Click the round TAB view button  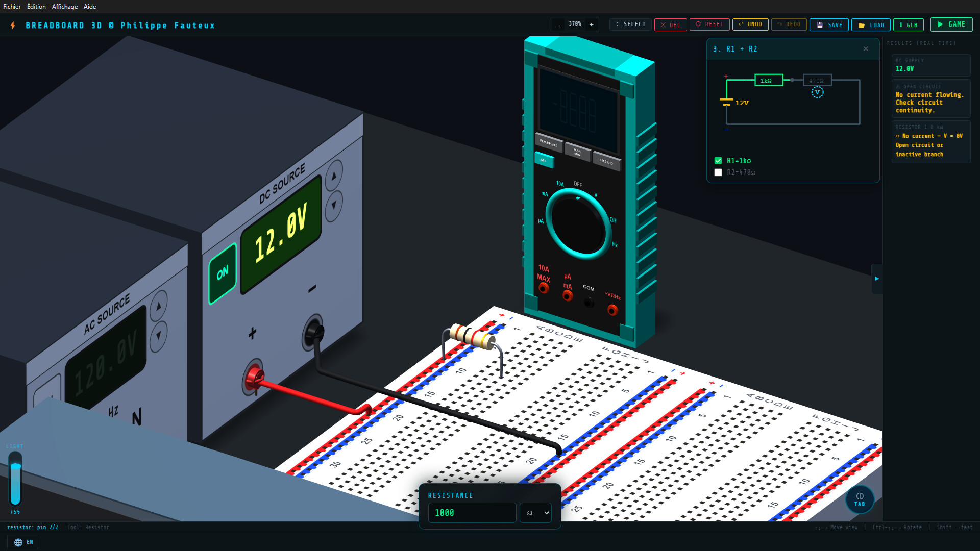click(860, 499)
